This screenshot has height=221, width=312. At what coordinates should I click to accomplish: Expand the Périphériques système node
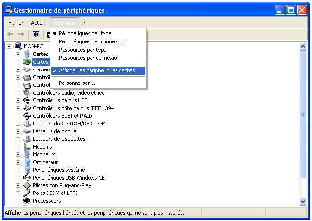[18, 170]
